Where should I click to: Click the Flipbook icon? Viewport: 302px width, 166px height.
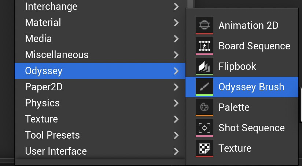click(x=205, y=66)
